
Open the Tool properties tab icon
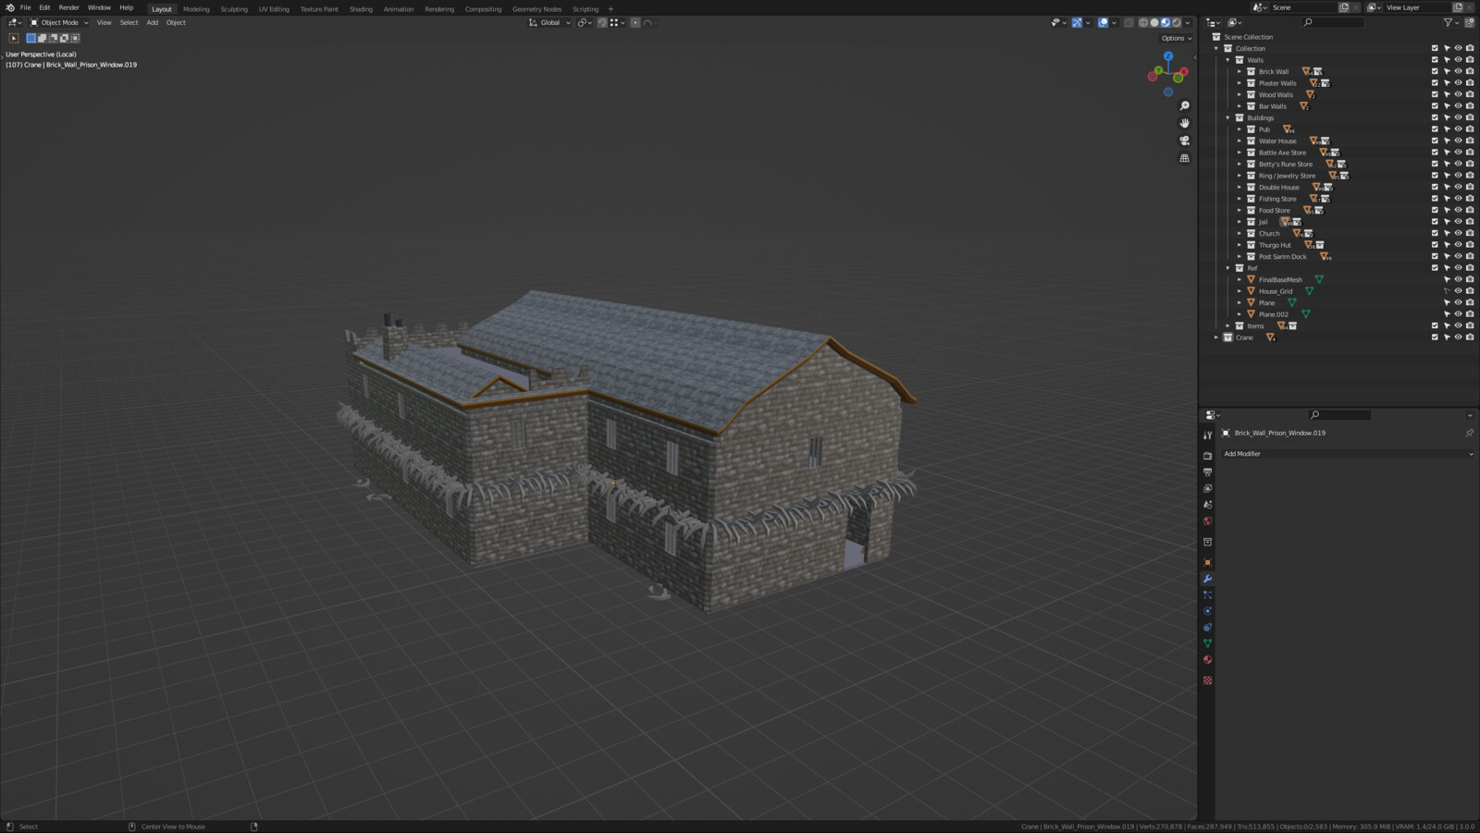1207,435
